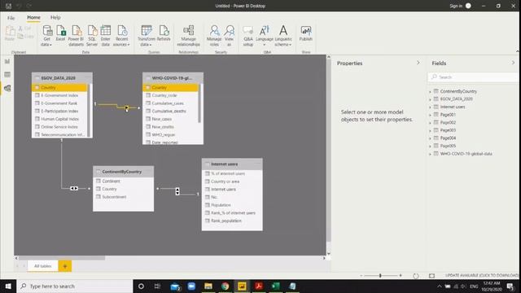Fit the diagram to screen
The image size is (521, 293).
click(431, 276)
